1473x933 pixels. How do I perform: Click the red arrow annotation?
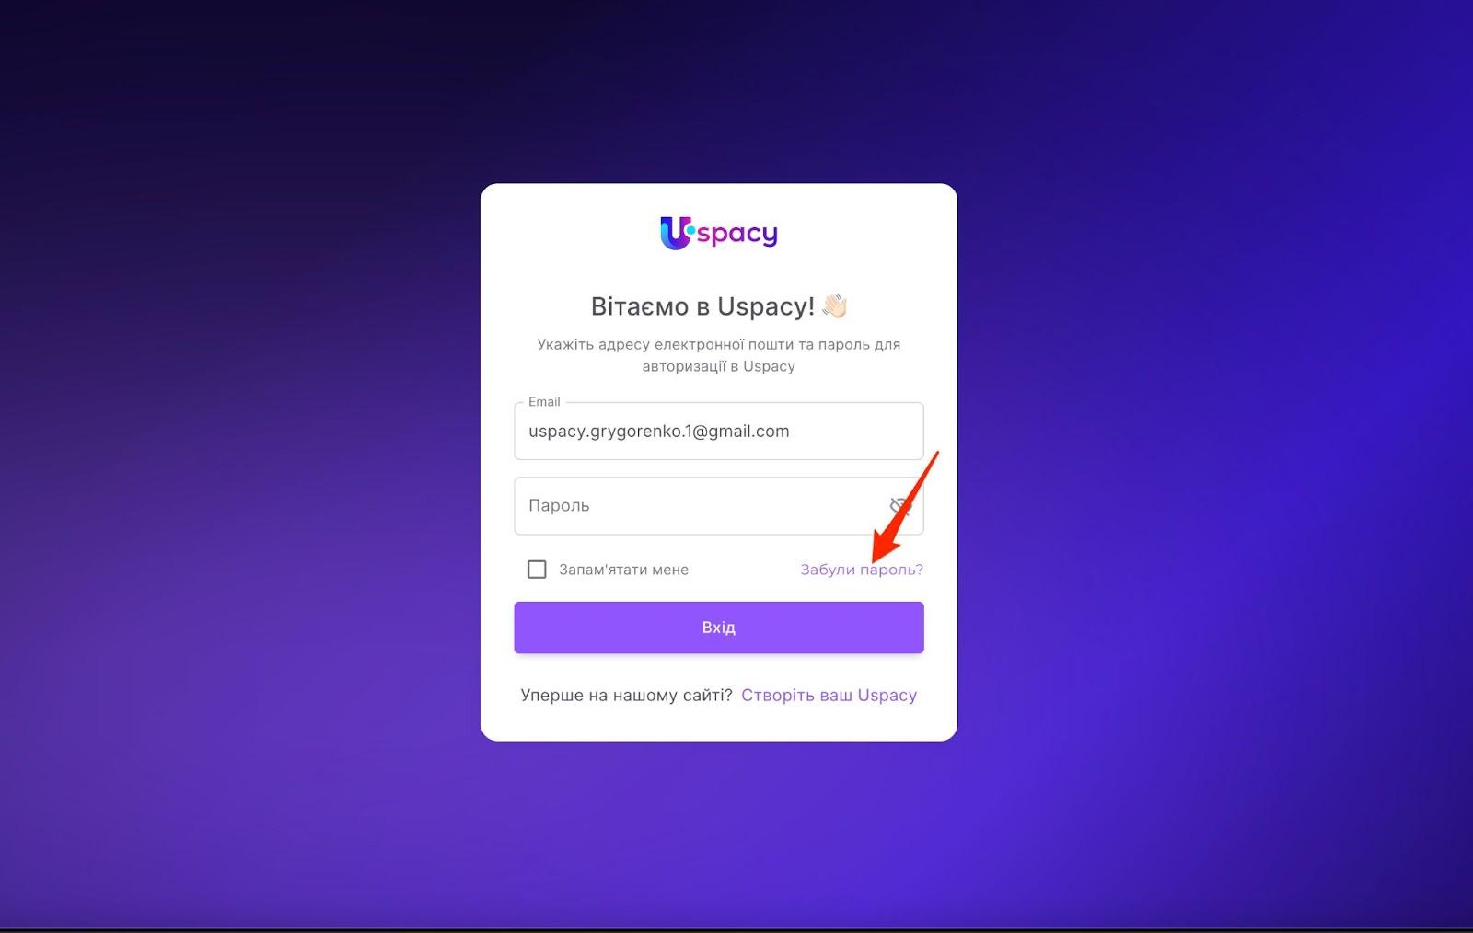point(905,506)
